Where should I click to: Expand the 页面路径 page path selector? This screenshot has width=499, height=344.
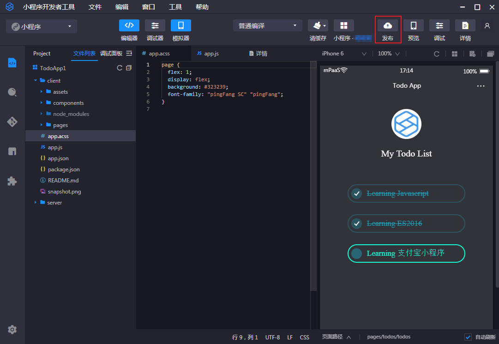(337, 337)
